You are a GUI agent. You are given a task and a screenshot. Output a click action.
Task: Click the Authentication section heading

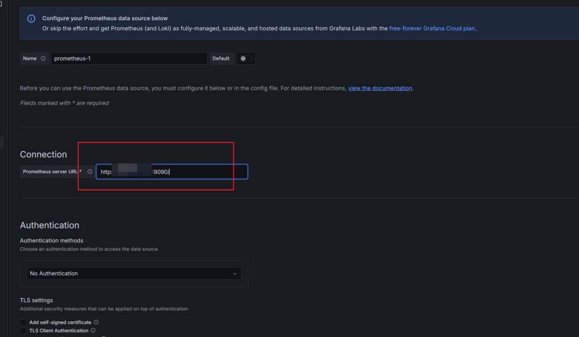coord(49,225)
